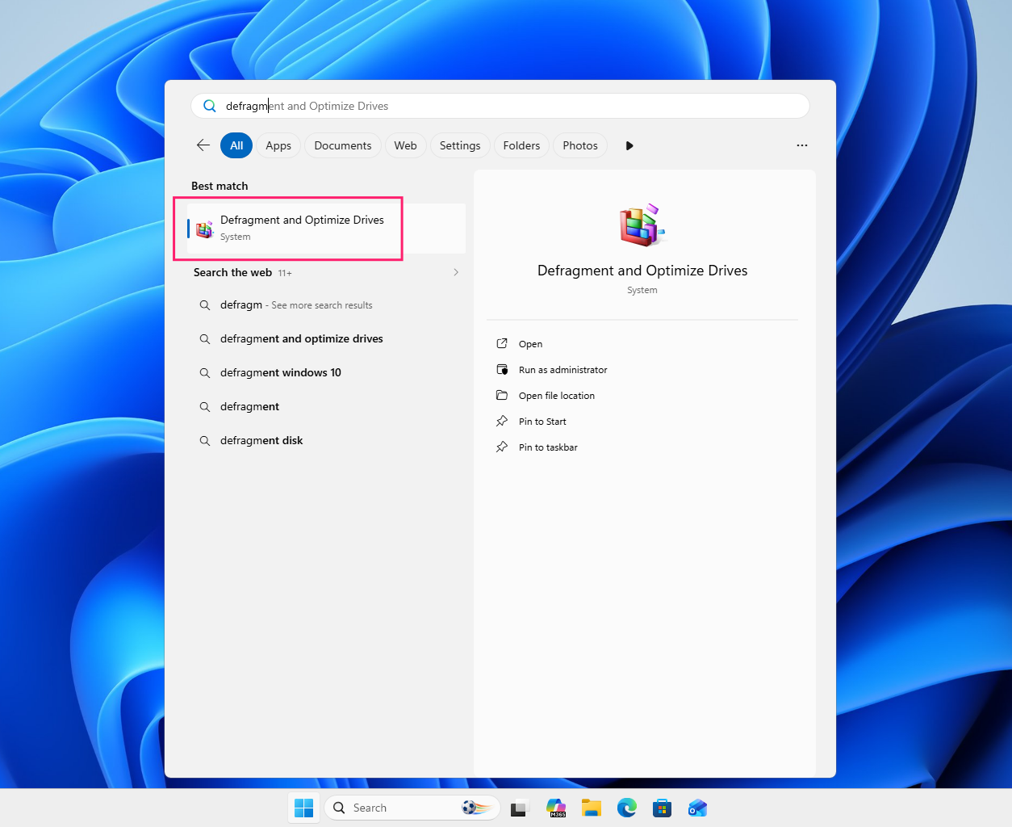Click the taskbar Search box
This screenshot has width=1012, height=827.
pyautogui.click(x=412, y=808)
